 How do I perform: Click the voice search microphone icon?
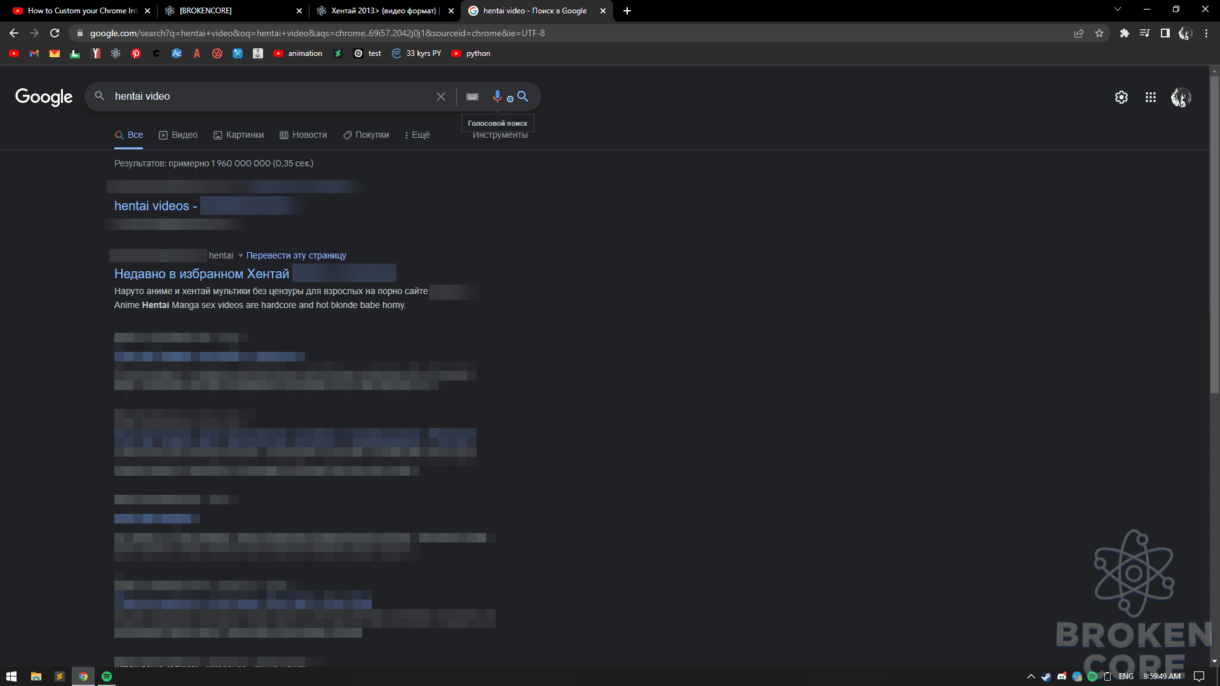[x=497, y=97]
